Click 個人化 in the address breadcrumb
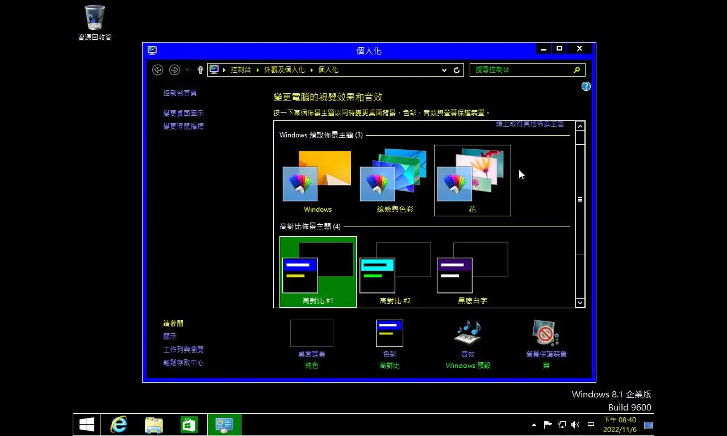 [328, 70]
